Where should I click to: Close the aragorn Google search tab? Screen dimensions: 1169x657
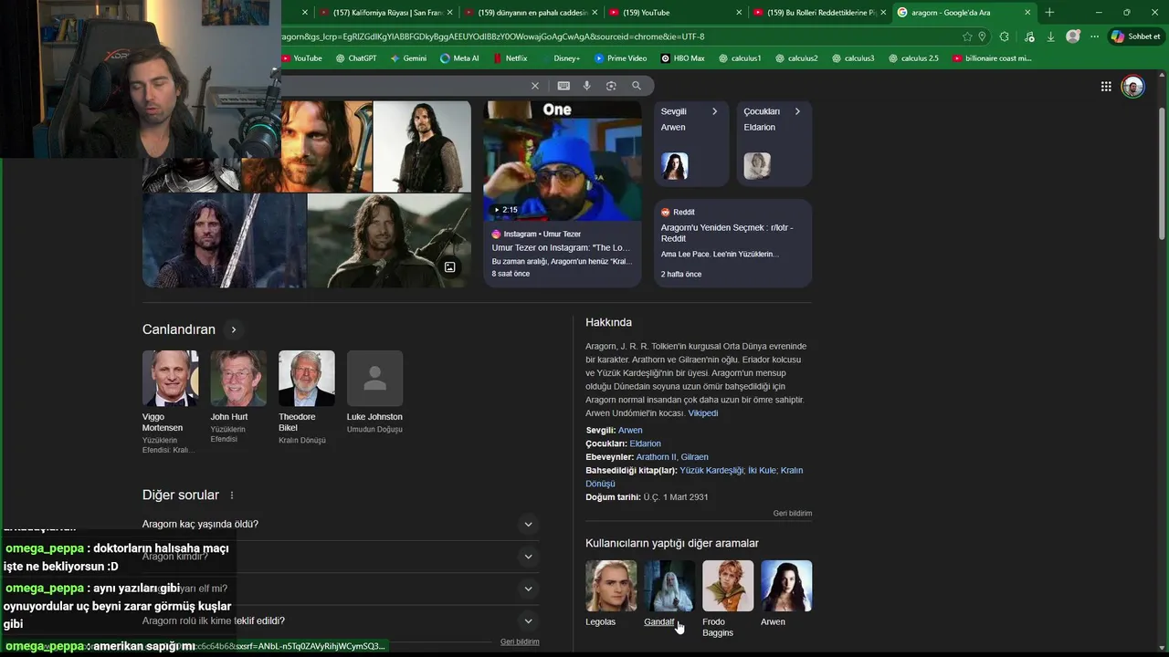coord(1027,13)
